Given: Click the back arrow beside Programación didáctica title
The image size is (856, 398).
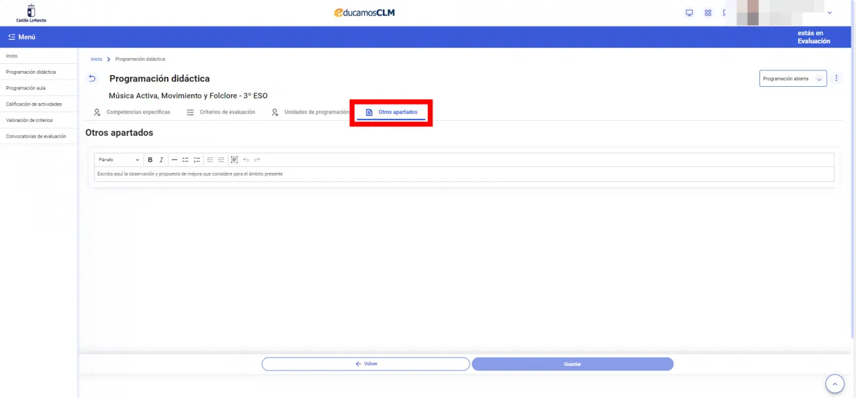Looking at the screenshot, I should pos(92,79).
